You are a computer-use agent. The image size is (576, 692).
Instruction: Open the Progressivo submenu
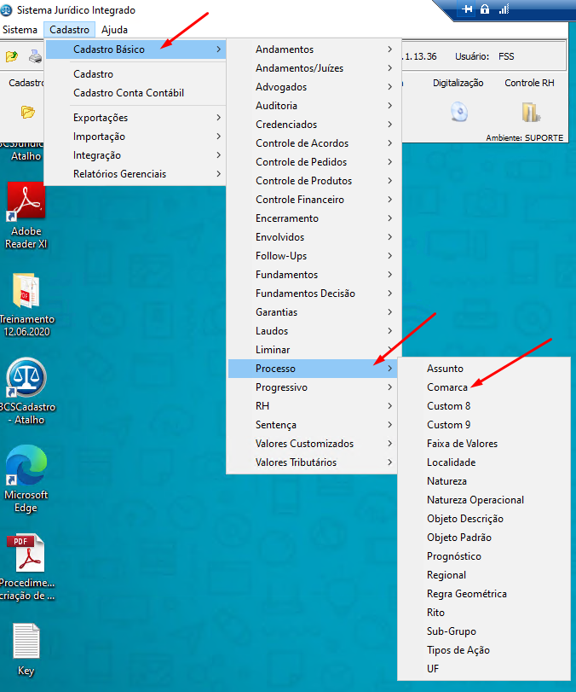pyautogui.click(x=313, y=387)
